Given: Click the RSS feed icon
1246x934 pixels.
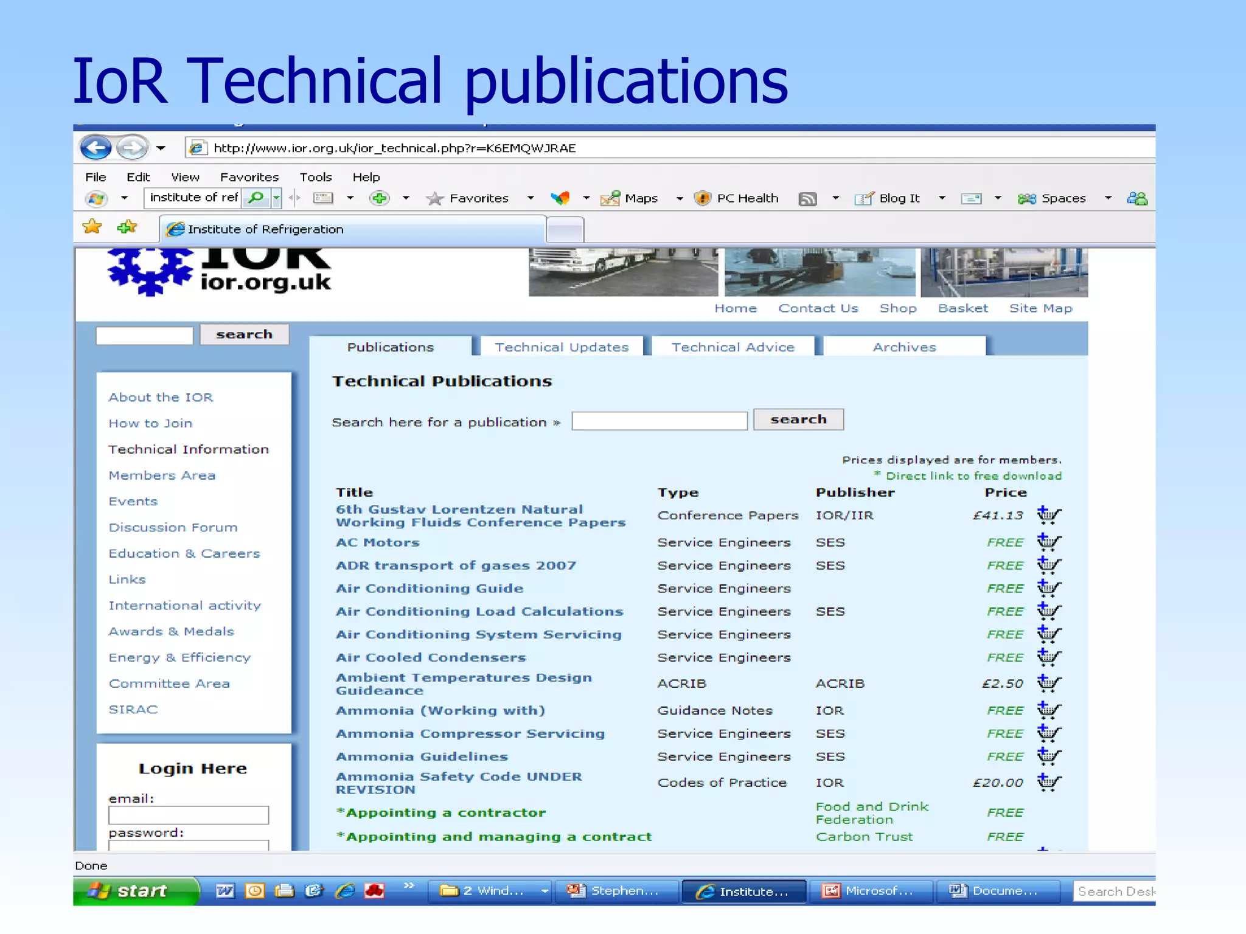Looking at the screenshot, I should tap(807, 199).
